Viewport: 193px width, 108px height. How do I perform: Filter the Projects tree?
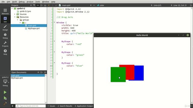[x=34, y=5]
